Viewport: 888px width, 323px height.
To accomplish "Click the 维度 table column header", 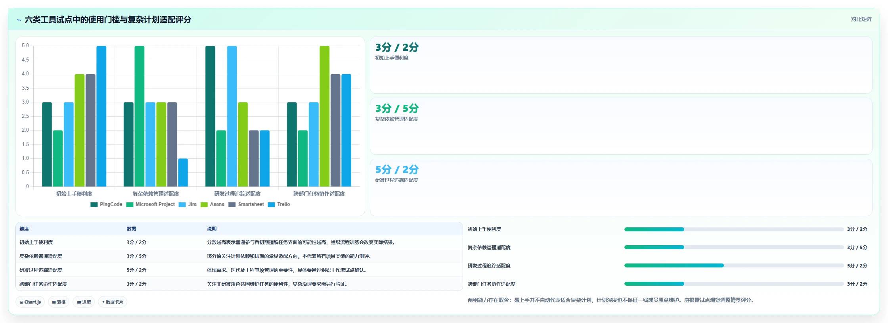I will tap(24, 229).
